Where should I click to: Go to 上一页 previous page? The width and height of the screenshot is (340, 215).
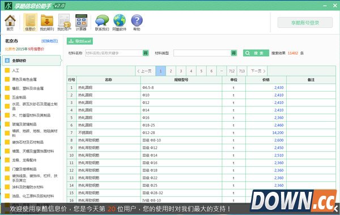144,71
